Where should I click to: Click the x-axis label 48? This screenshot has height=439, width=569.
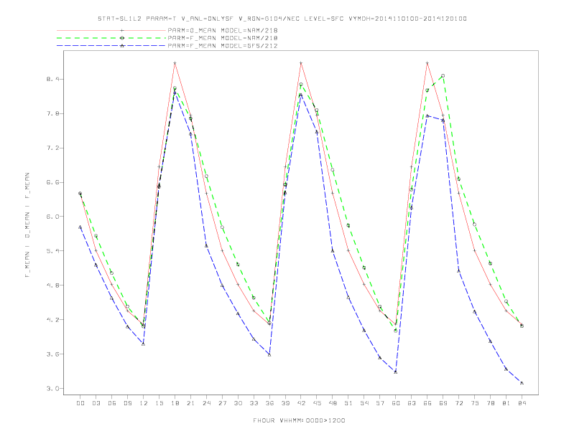click(x=333, y=403)
